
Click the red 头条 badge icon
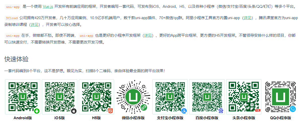[257, 110]
